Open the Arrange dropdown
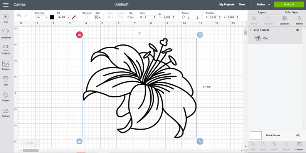This screenshot has width=306, height=153. click(120, 17)
